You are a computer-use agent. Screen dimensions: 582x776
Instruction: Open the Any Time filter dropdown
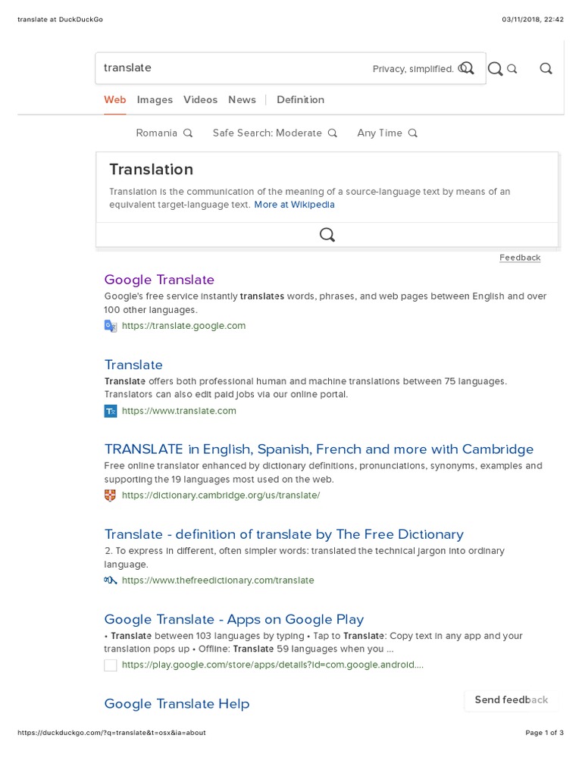tap(387, 133)
